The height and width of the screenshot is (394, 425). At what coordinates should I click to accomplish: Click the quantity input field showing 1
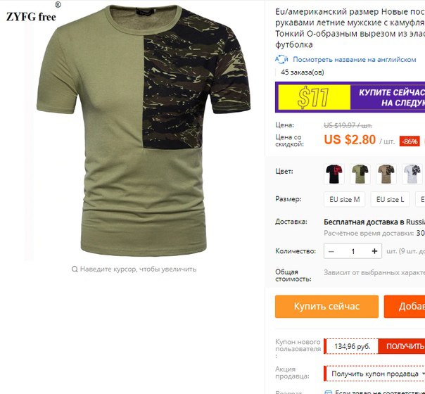click(353, 251)
